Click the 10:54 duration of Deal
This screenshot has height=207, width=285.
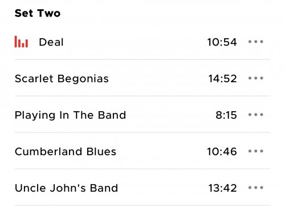pos(222,42)
